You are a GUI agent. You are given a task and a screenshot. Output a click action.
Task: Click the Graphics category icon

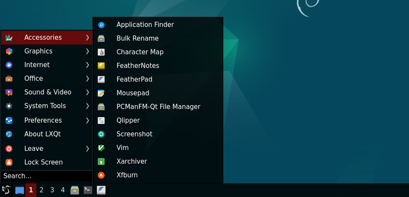pos(9,51)
